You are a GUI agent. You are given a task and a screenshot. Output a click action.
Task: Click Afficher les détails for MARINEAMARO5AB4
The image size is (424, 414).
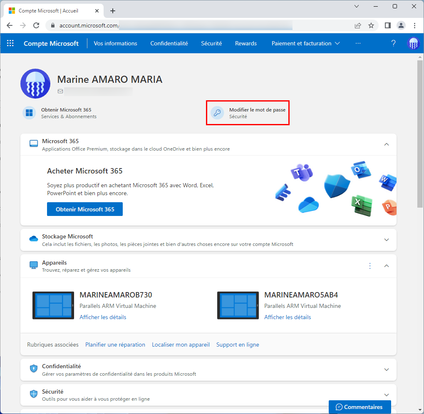click(288, 317)
